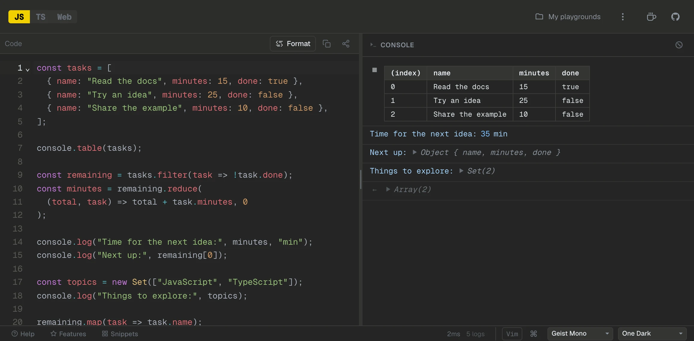The height and width of the screenshot is (341, 694).
Task: Copy the code with copy icon
Action: (327, 44)
